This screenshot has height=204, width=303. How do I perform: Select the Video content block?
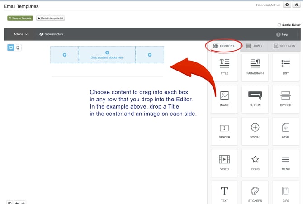[224, 163]
